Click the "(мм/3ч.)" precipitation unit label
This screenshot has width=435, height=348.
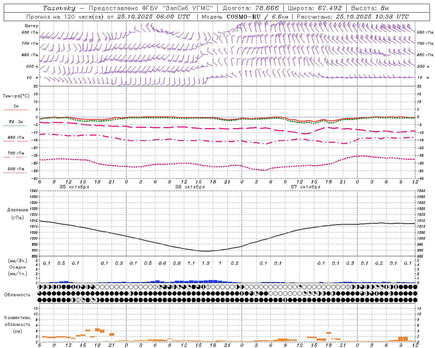click(x=18, y=261)
